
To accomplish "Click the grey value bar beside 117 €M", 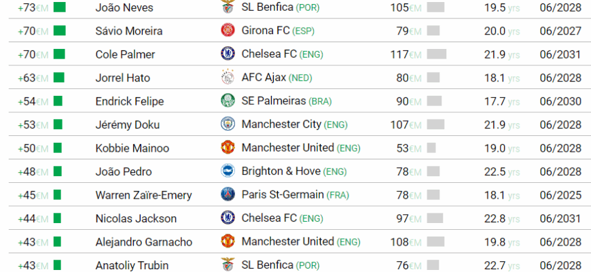I will (436, 54).
